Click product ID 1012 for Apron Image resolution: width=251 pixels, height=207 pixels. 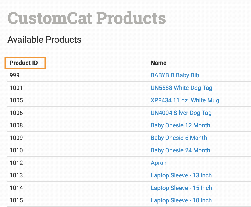click(16, 163)
